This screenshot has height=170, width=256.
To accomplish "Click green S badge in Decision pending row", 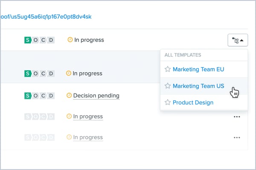I will 28,96.
